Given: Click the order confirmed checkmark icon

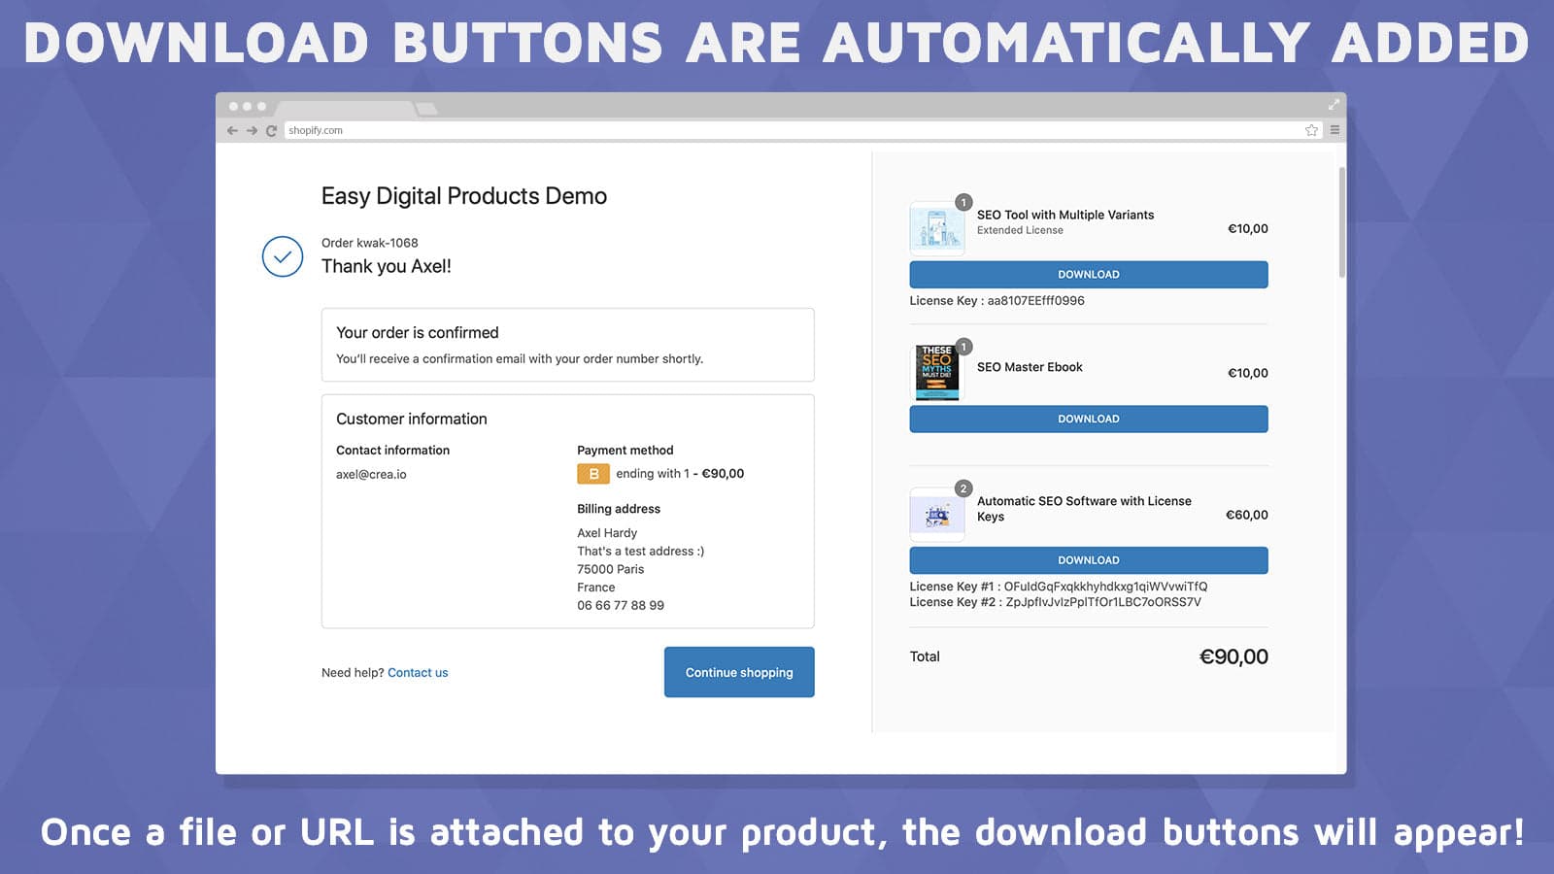Looking at the screenshot, I should [x=283, y=257].
